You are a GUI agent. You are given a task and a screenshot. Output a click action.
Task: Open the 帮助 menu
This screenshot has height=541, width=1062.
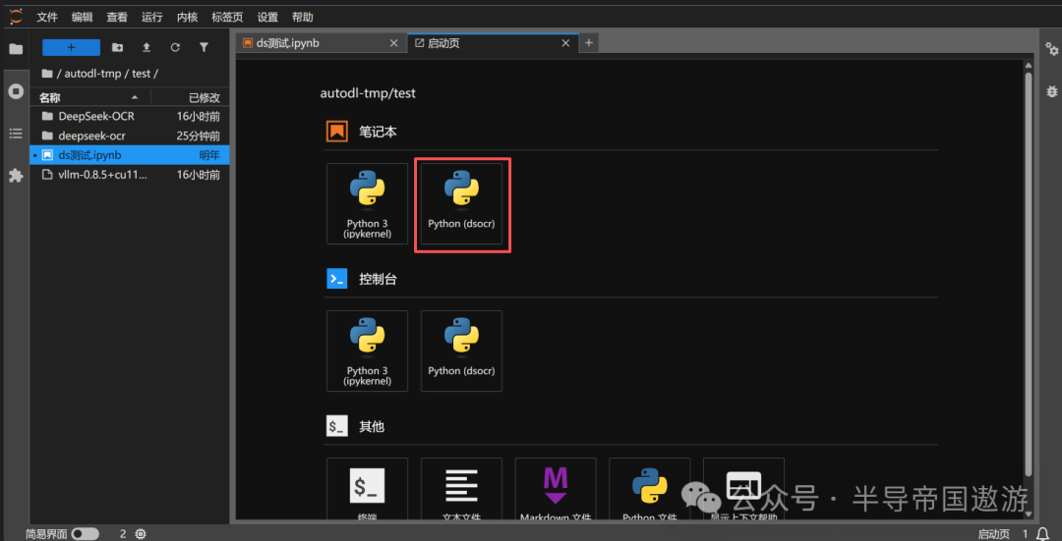pos(303,17)
